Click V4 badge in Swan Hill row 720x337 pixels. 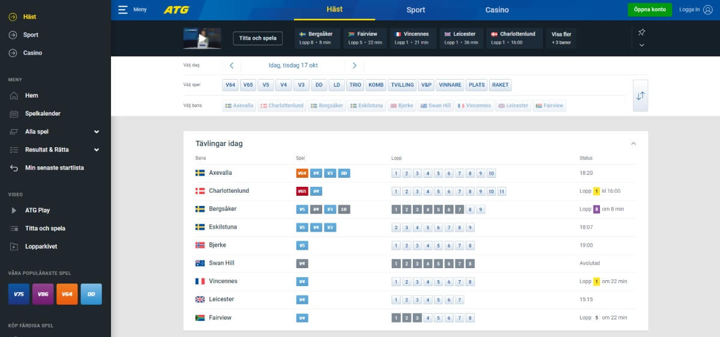(x=302, y=263)
